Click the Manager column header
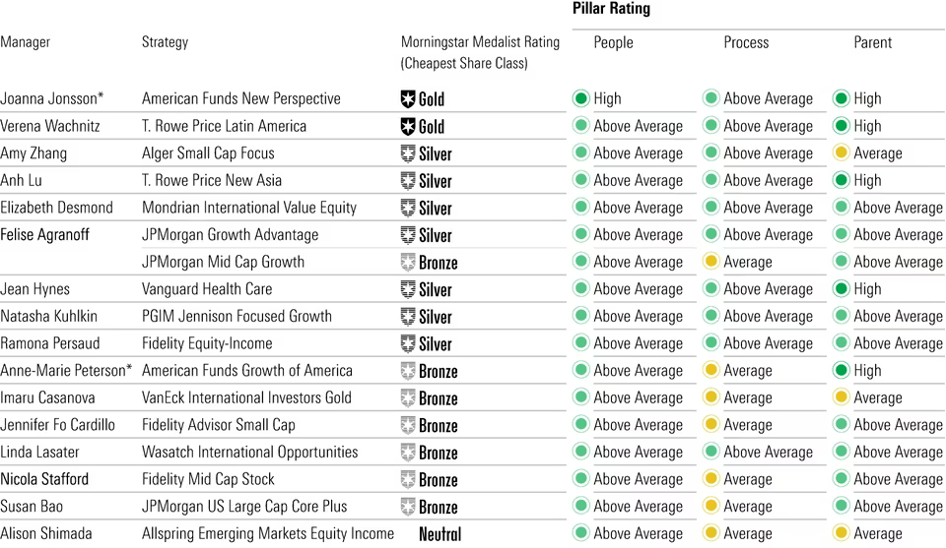 (x=26, y=42)
